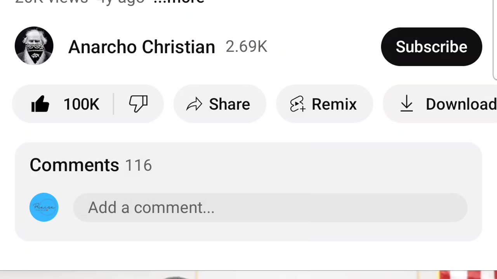Click the 2.69K subscriber count
This screenshot has height=279, width=497.
tap(246, 47)
